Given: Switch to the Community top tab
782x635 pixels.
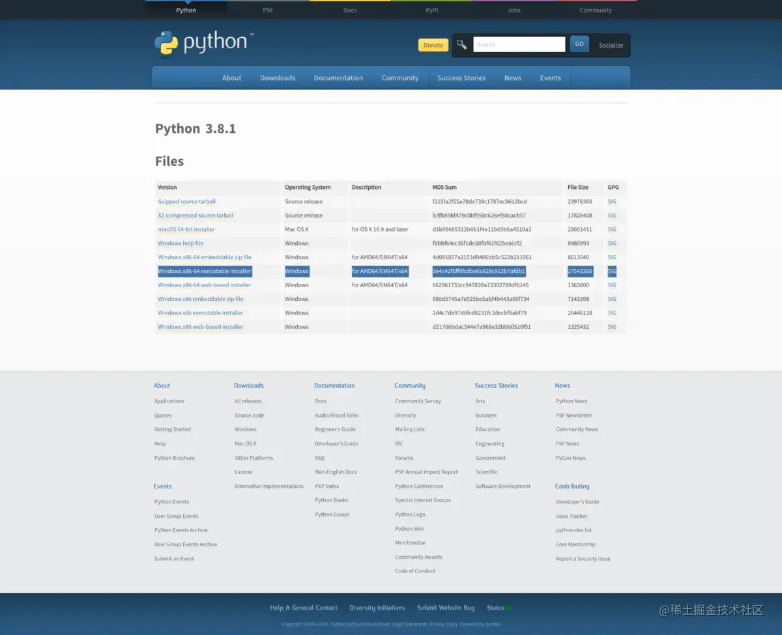Looking at the screenshot, I should tap(596, 10).
